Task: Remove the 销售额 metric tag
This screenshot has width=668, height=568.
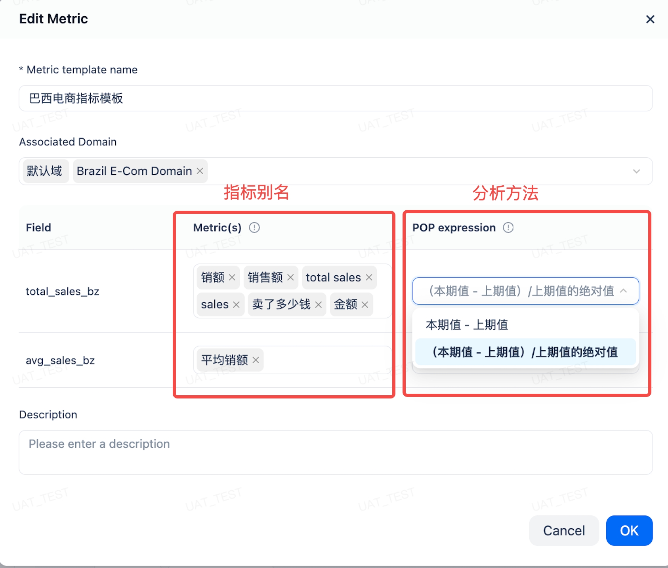Action: coord(290,277)
